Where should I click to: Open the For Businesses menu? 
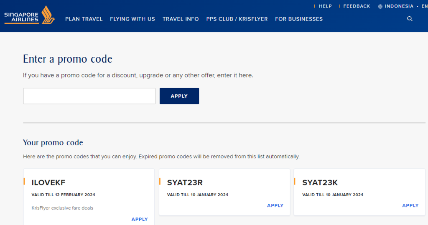299,19
